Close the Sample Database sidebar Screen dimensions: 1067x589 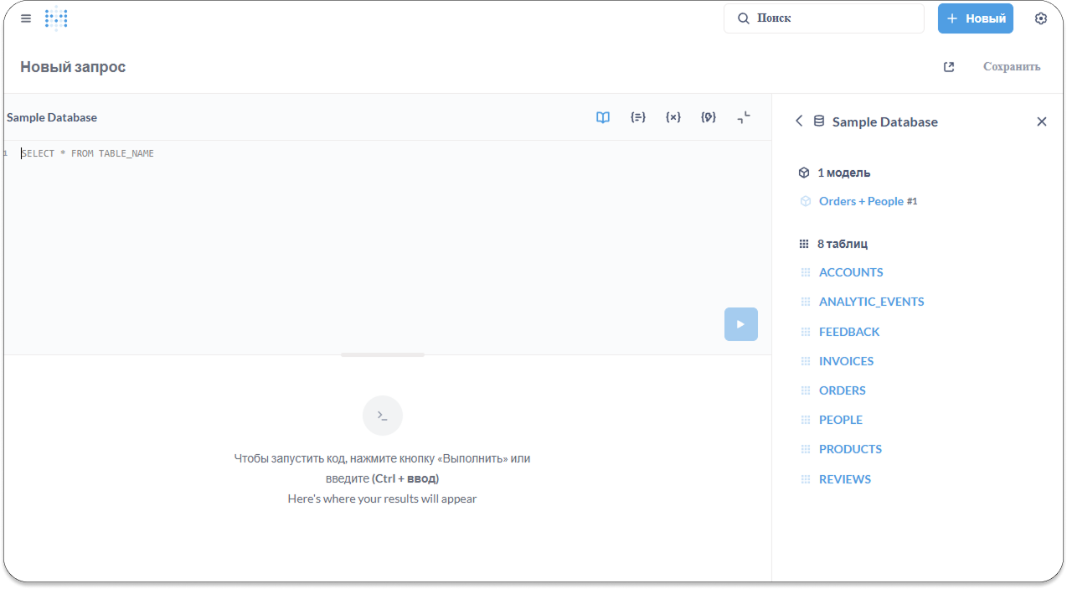[x=1041, y=121]
